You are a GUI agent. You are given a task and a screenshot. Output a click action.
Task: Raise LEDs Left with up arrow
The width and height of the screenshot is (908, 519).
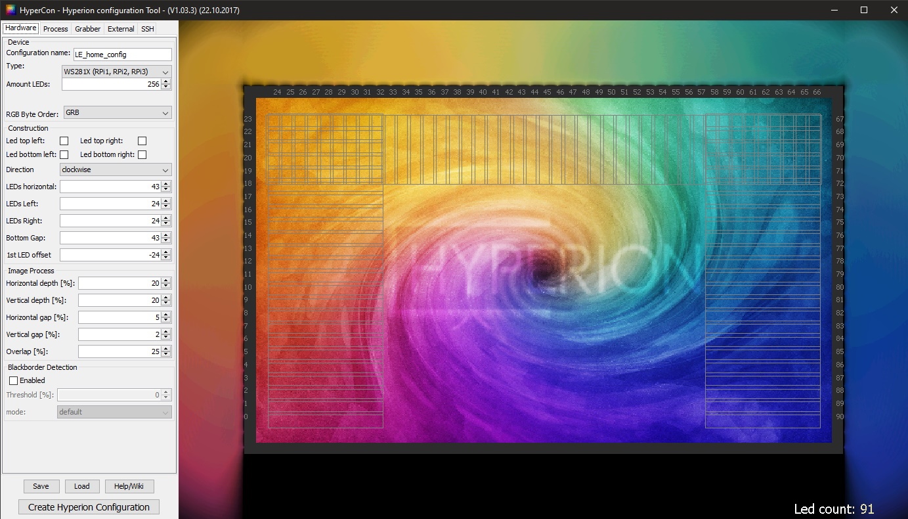pos(166,201)
